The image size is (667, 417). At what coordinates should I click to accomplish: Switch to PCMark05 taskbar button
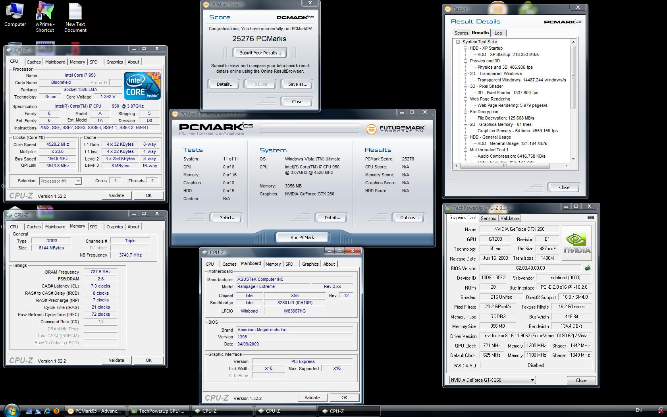pos(95,411)
